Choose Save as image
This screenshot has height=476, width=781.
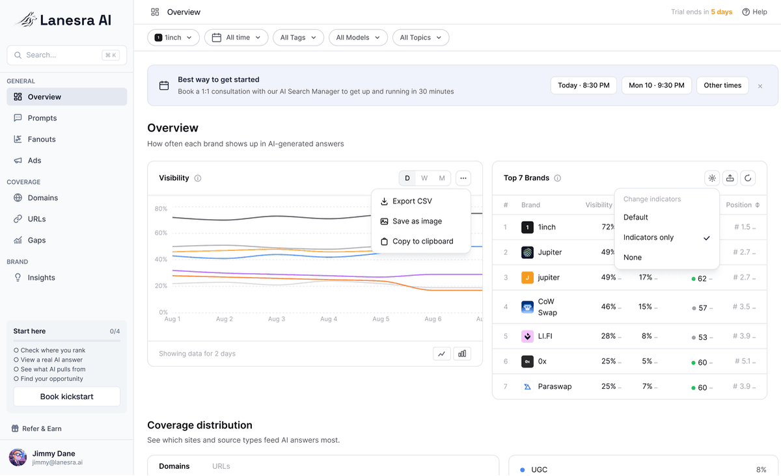click(x=420, y=221)
